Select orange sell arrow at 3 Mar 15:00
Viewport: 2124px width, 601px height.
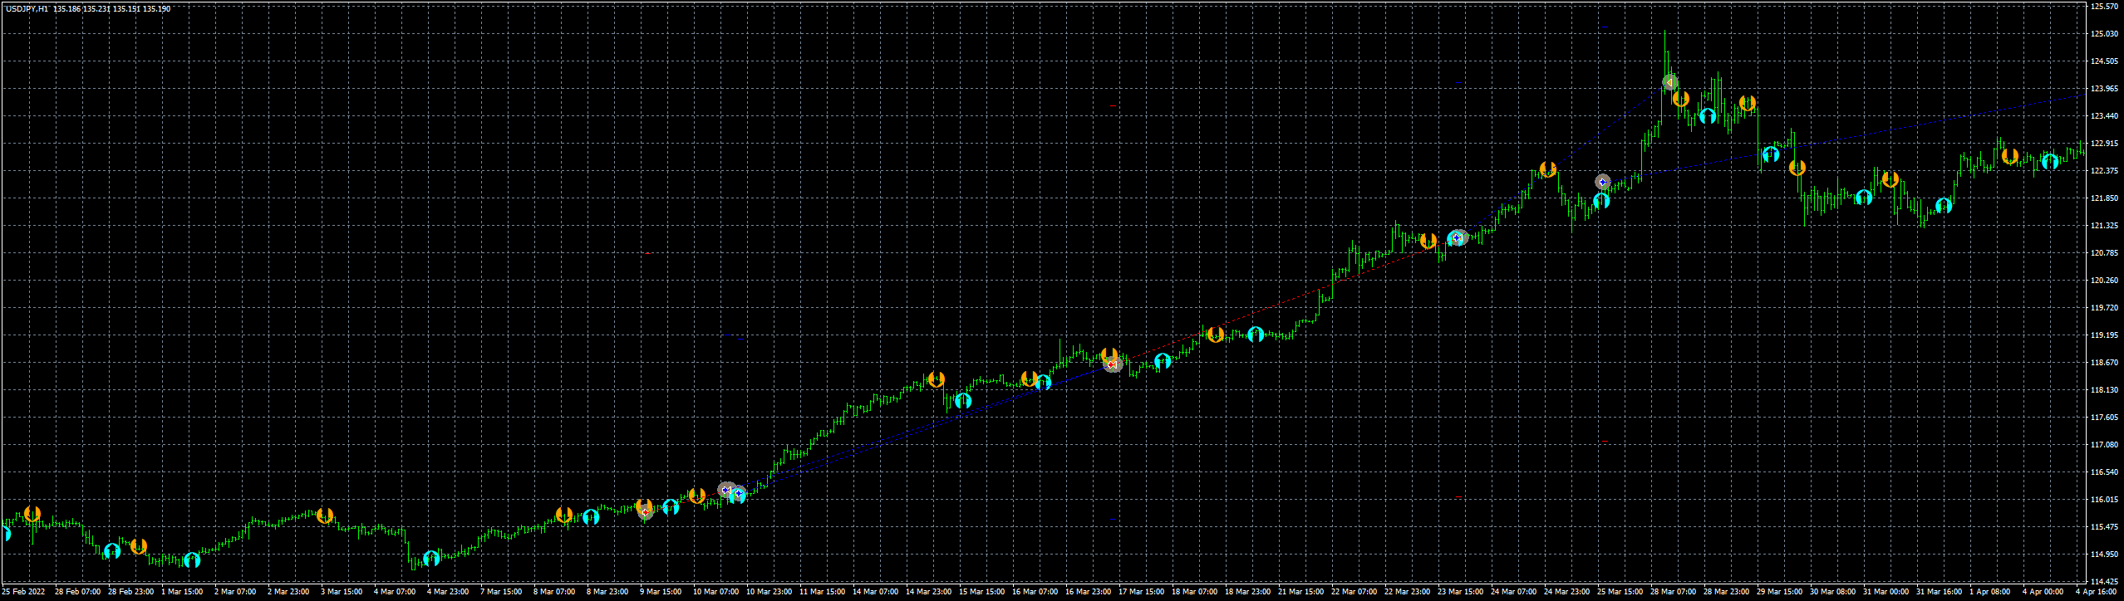325,515
